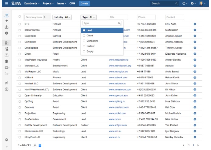
Task: Open the Projects menu
Action: point(48,3)
